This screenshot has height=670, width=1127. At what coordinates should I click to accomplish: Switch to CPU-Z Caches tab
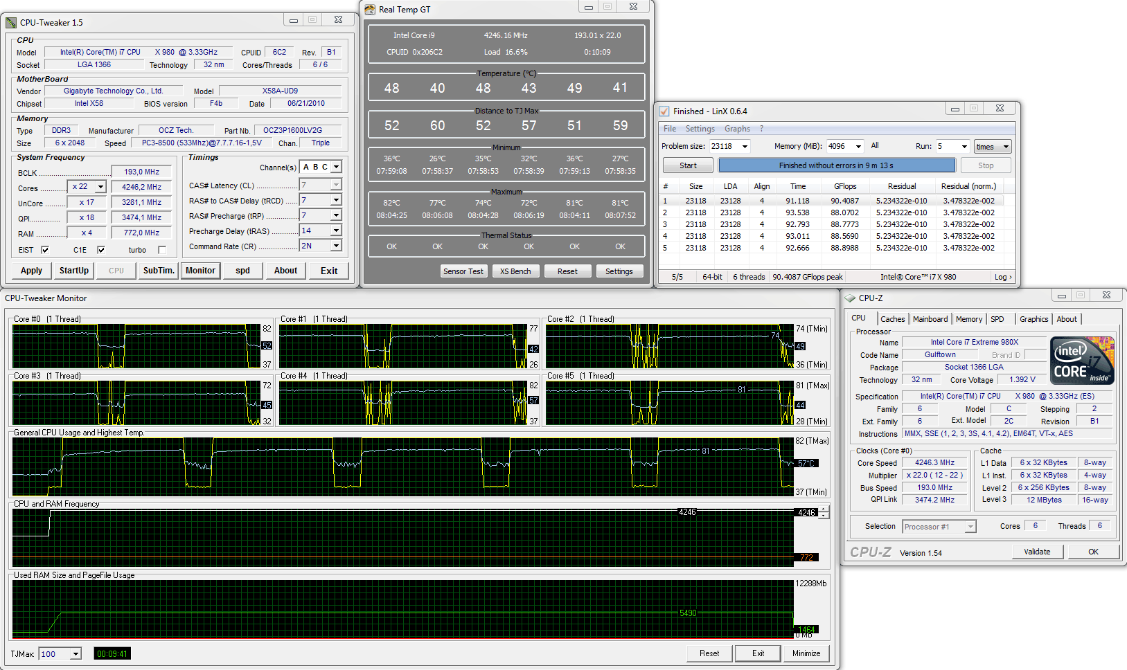(x=893, y=319)
